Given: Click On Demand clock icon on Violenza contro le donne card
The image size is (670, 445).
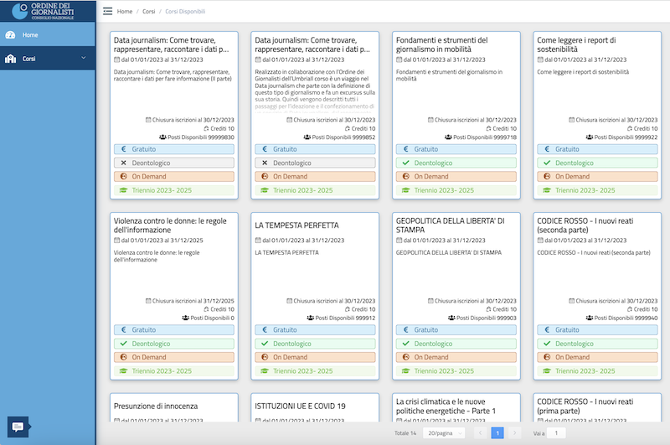Looking at the screenshot, I should (x=123, y=358).
